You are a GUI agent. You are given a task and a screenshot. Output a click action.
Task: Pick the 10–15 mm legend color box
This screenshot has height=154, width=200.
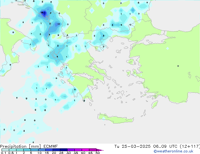pyautogui.click(x=42, y=150)
